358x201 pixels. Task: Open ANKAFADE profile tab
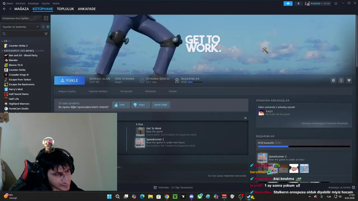pyautogui.click(x=87, y=9)
